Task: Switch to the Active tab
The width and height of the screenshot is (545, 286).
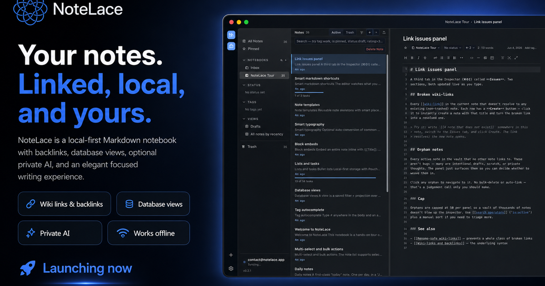Action: [x=336, y=33]
